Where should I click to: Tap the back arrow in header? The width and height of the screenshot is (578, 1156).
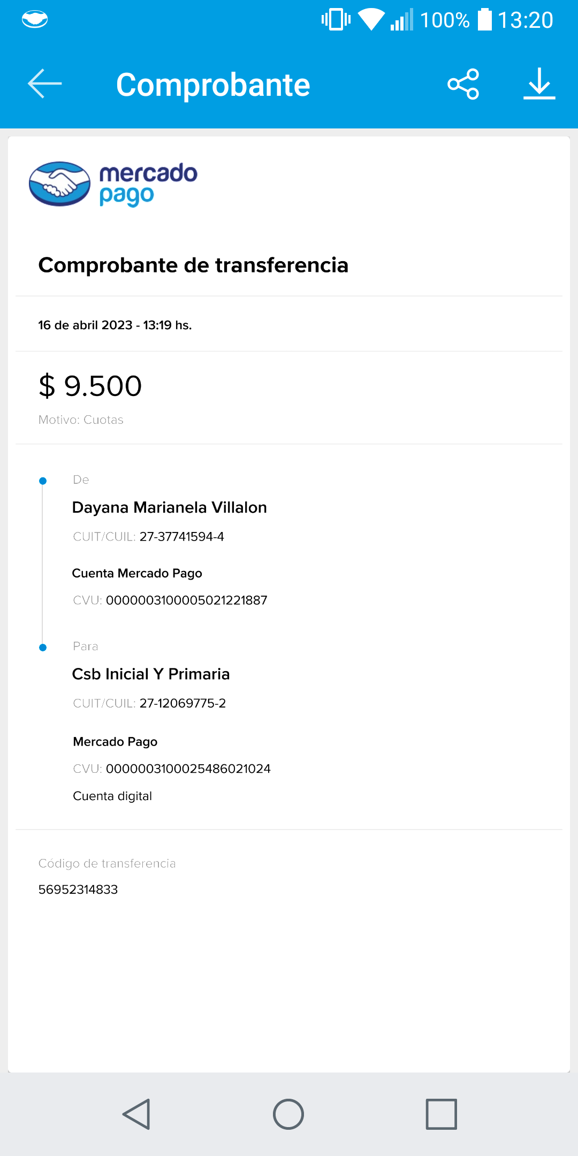click(x=45, y=84)
